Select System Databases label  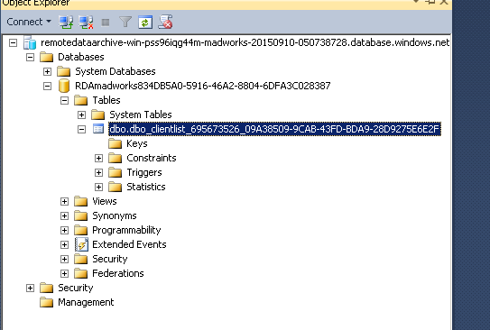click(115, 71)
